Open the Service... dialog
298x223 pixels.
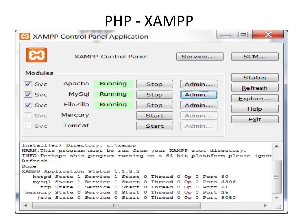(x=200, y=57)
